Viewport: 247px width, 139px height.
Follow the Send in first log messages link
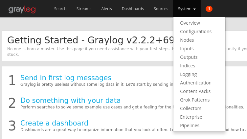[66, 78]
